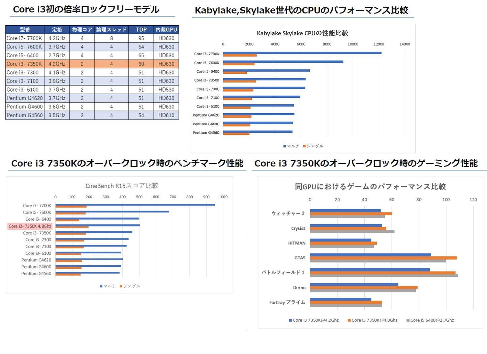487x354 pixels.
Task: Click the 'Crysis3' game label
Action: click(x=298, y=228)
